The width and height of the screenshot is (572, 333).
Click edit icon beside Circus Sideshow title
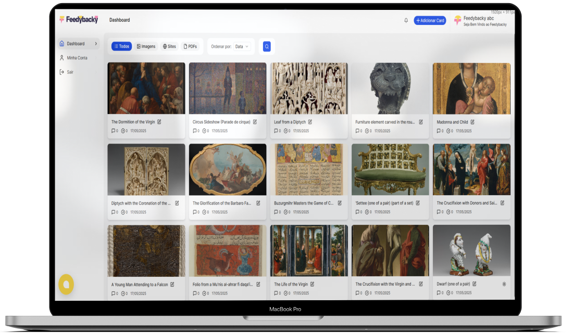tap(255, 122)
